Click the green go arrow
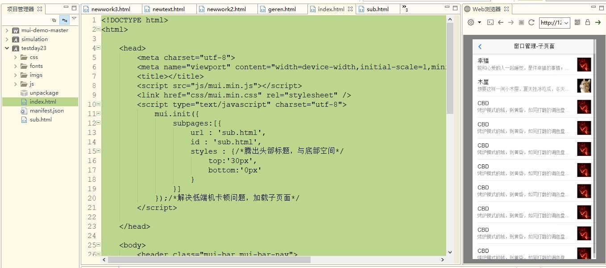 [x=598, y=22]
